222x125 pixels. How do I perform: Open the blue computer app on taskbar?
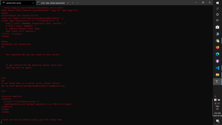pyautogui.click(x=217, y=34)
